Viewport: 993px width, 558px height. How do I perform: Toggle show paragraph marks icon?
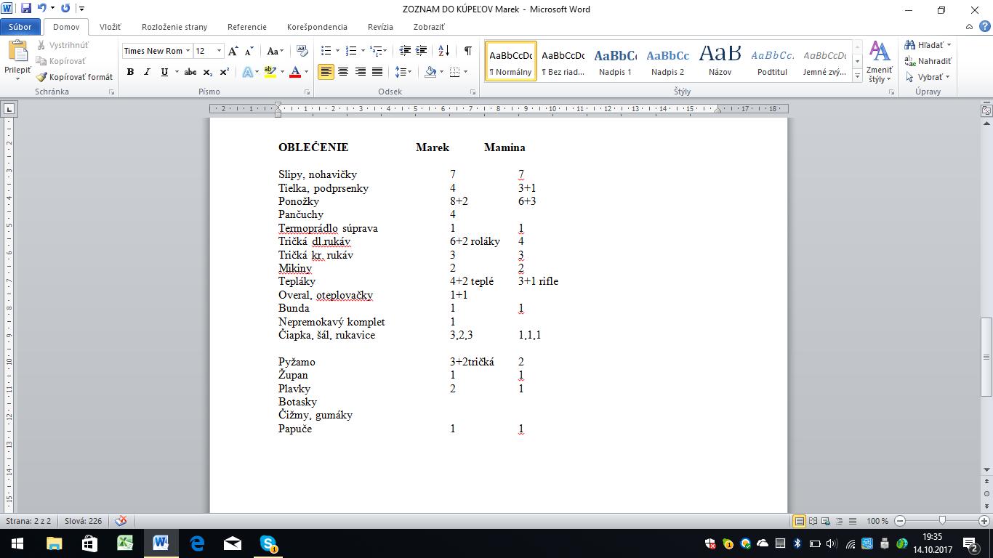coord(467,51)
